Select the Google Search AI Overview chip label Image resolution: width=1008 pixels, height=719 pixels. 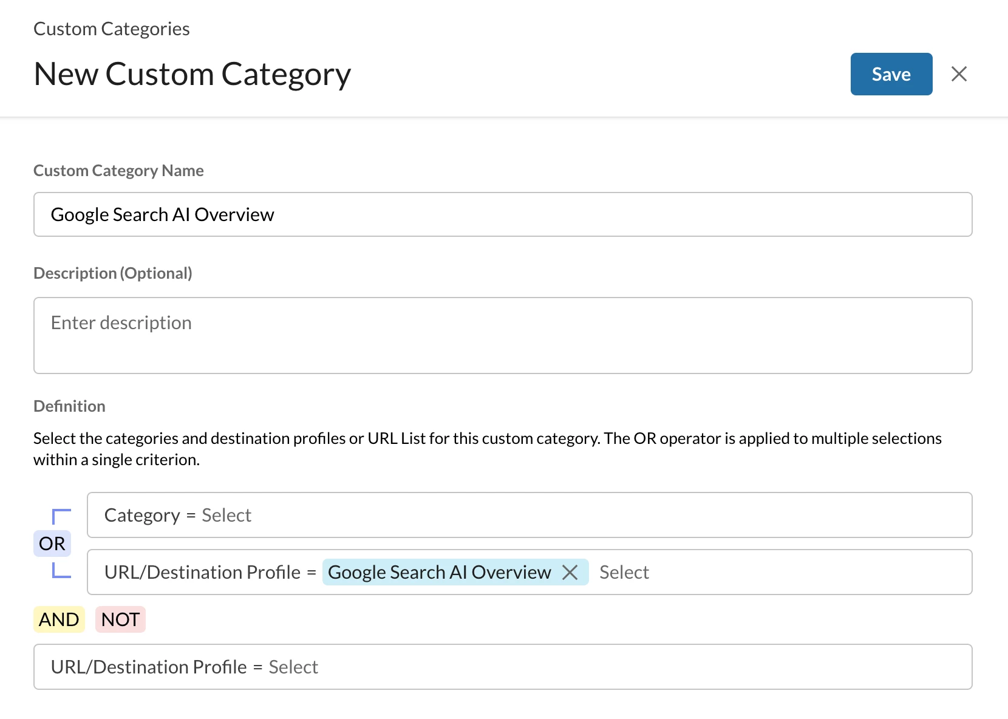(439, 572)
